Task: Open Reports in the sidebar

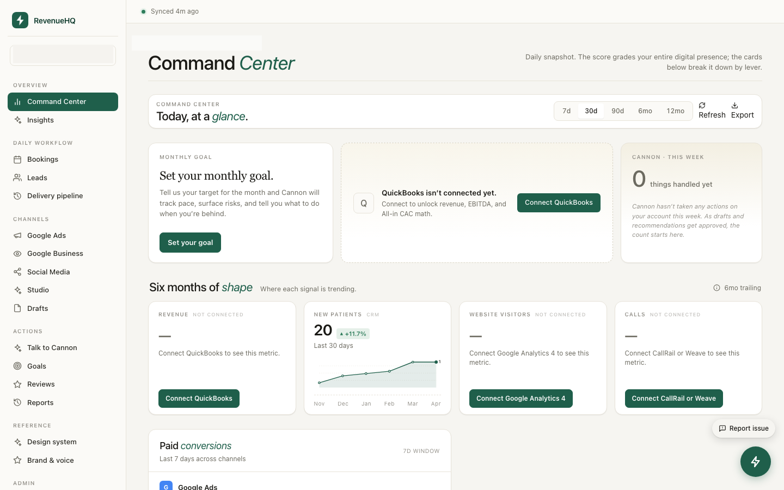Action: coord(63,403)
